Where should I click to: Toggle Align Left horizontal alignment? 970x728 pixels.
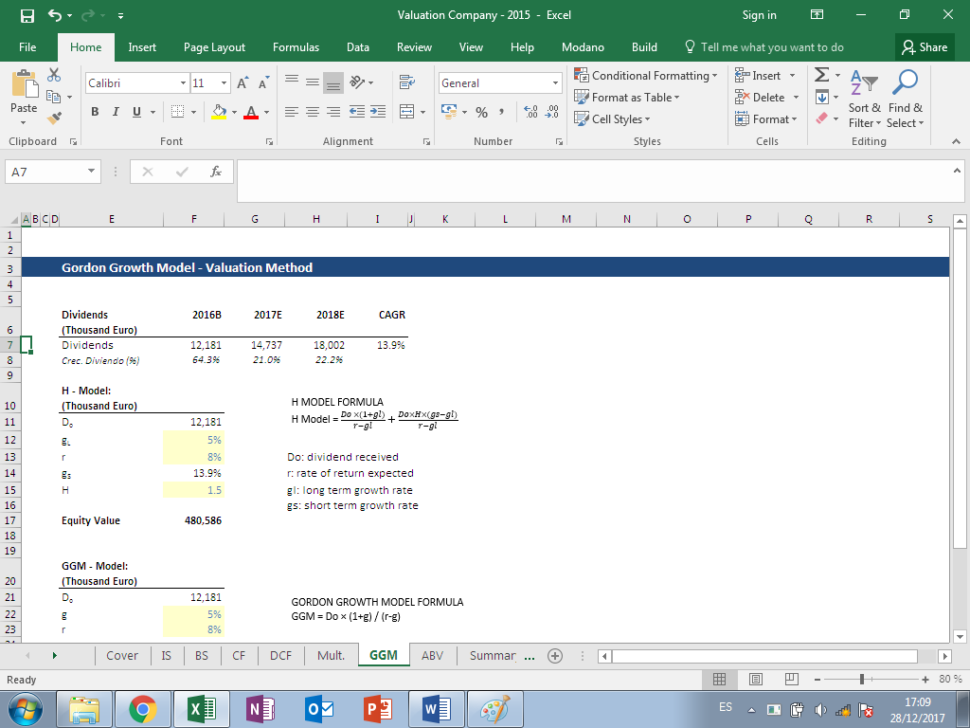tap(292, 112)
